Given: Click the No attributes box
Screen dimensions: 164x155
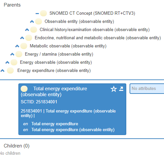Looking at the screenshot, I should (x=147, y=89).
